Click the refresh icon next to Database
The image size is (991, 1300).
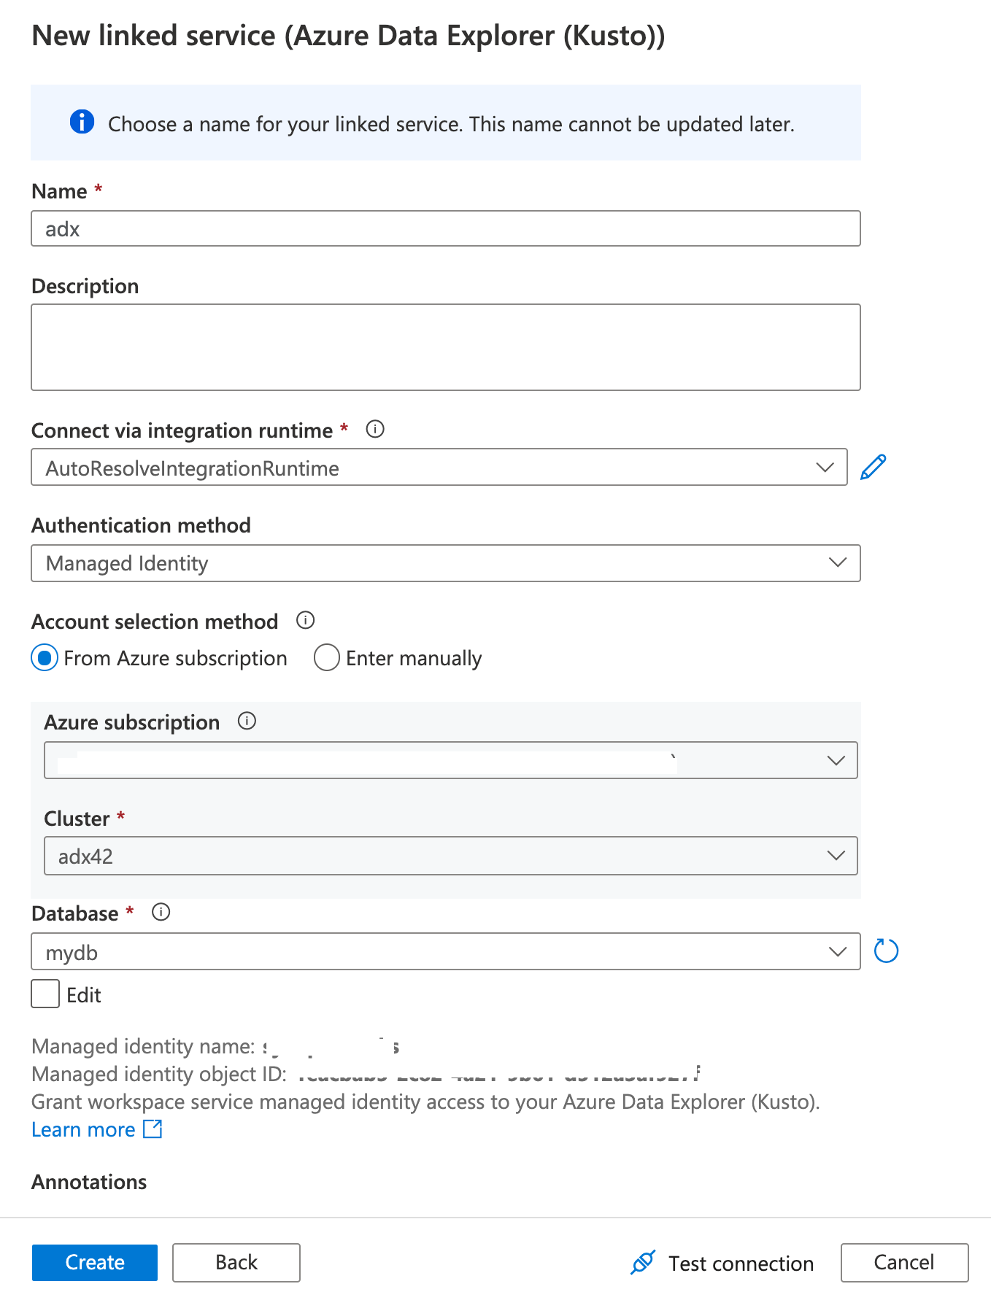click(886, 951)
